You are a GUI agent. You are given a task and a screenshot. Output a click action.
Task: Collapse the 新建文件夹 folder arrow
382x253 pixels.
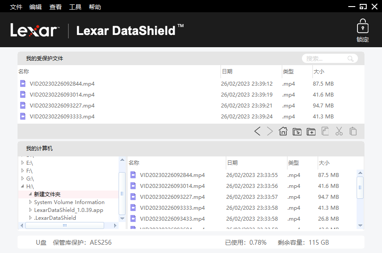[x=30, y=194]
